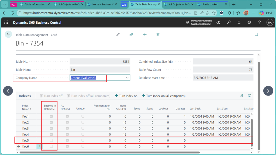The width and height of the screenshot is (276, 155).
Task: Click the share icon on card toolbar
Action: coord(131,34)
